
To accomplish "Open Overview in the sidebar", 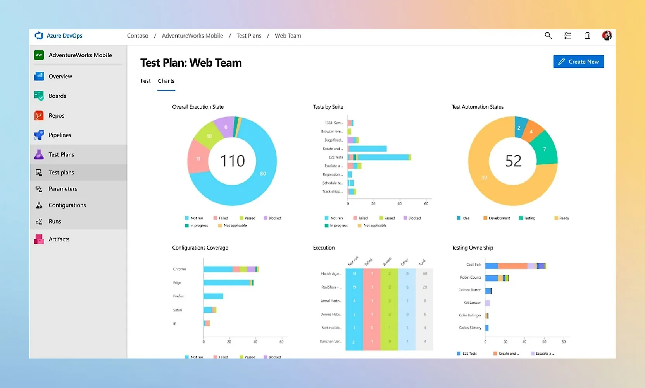I will tap(60, 76).
